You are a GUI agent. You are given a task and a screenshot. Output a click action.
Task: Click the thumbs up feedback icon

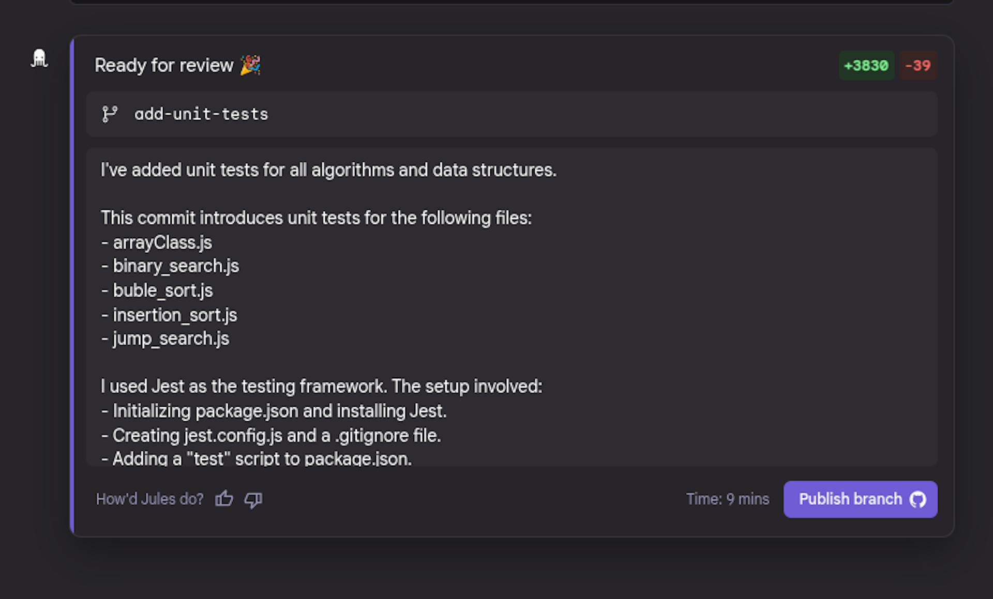click(x=224, y=499)
